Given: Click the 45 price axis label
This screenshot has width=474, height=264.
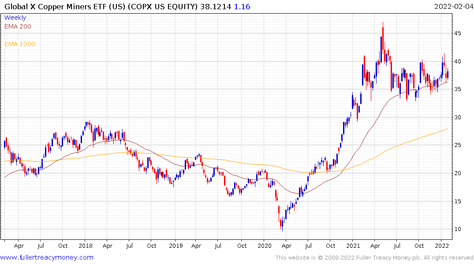Looking at the screenshot, I should [457, 33].
